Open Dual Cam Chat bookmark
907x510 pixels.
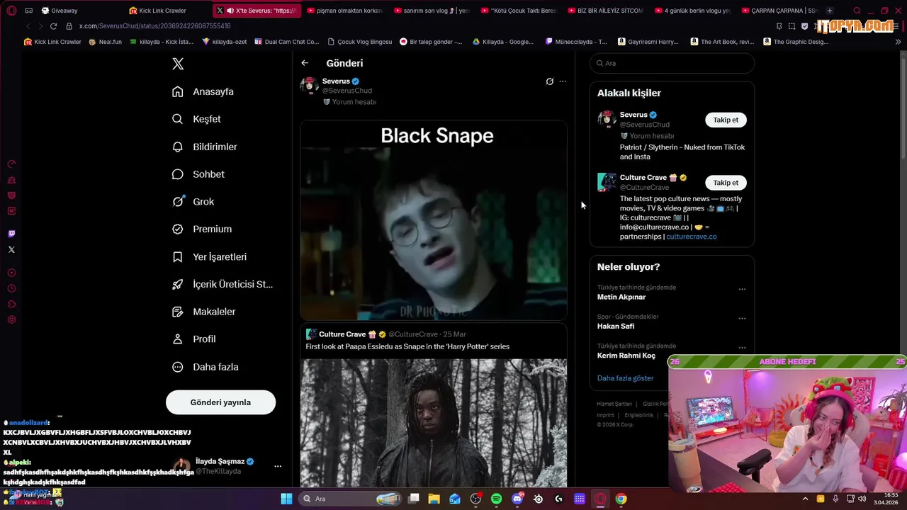click(286, 42)
